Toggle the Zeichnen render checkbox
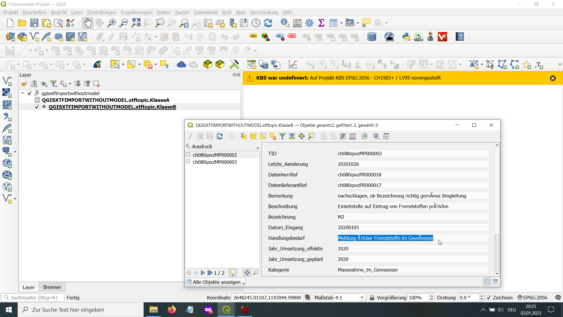The width and height of the screenshot is (563, 317). click(489, 298)
